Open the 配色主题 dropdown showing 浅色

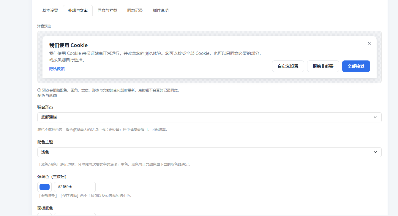[209, 152]
